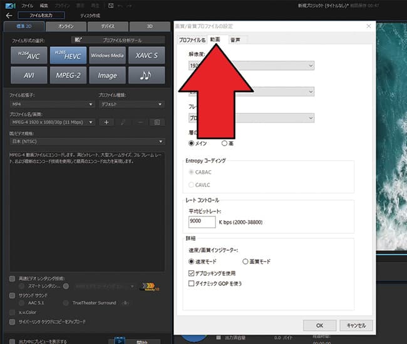The height and width of the screenshot is (344, 407).
Task: Enable 出力中にプレビューを表示する checkbox
Action: point(12,341)
